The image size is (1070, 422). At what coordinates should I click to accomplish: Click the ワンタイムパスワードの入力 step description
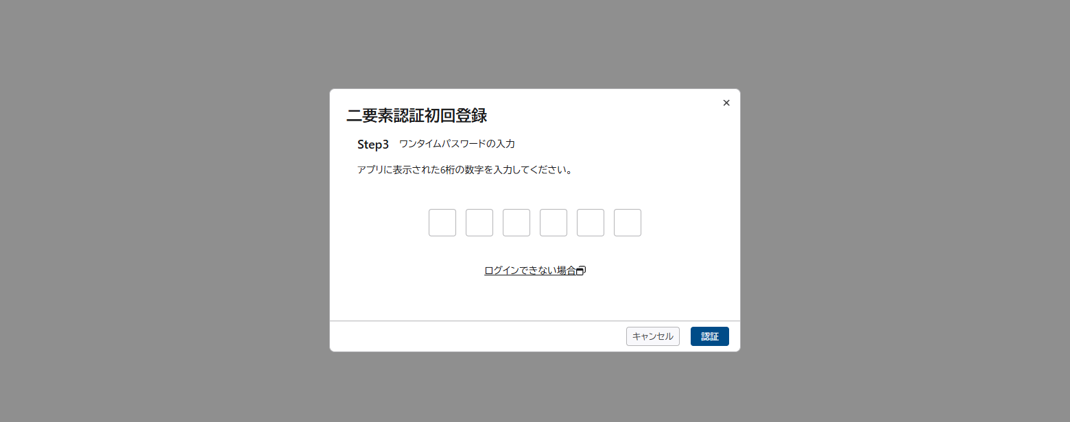(x=457, y=144)
